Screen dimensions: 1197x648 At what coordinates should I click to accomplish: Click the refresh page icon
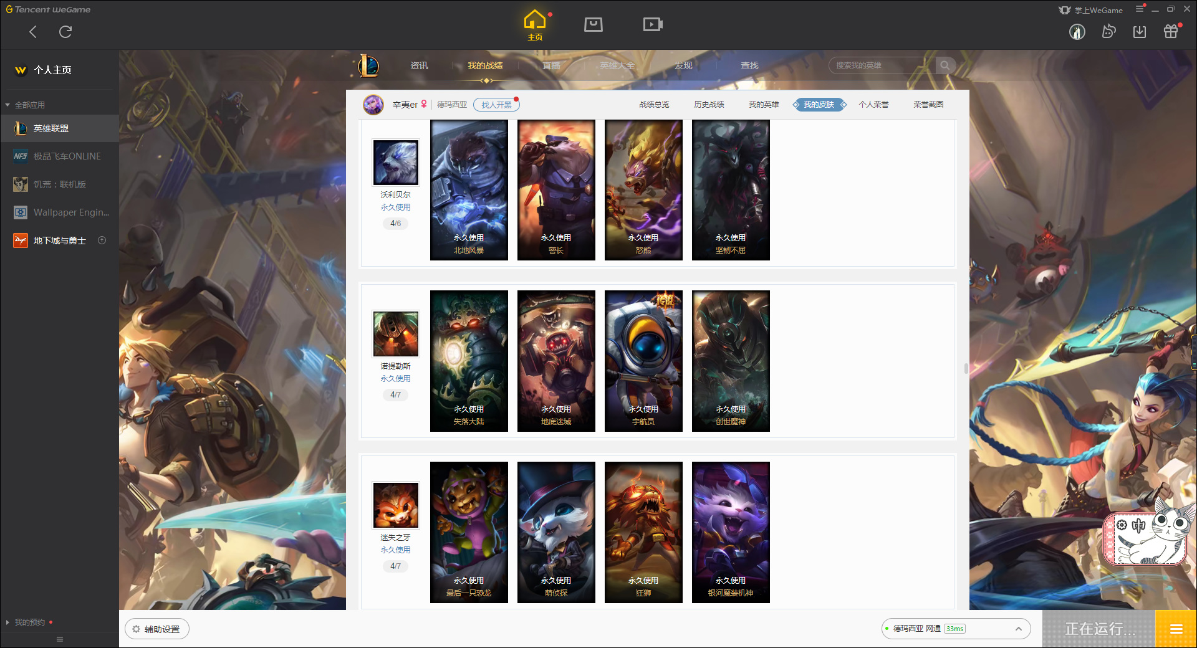pos(65,32)
